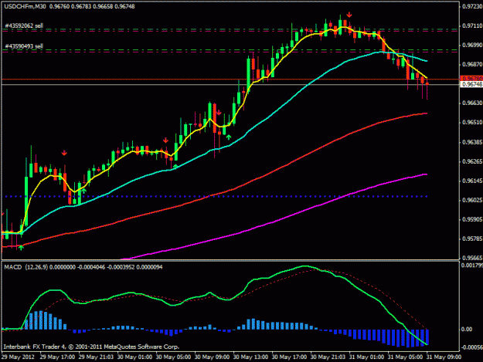Screen dimensions: 483x362
Task: Click the 0.97230 price axis label
Action: 472,6
